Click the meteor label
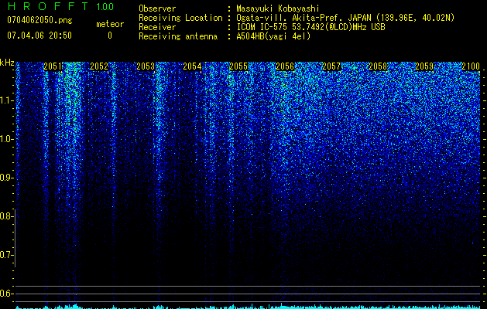 click(x=110, y=24)
